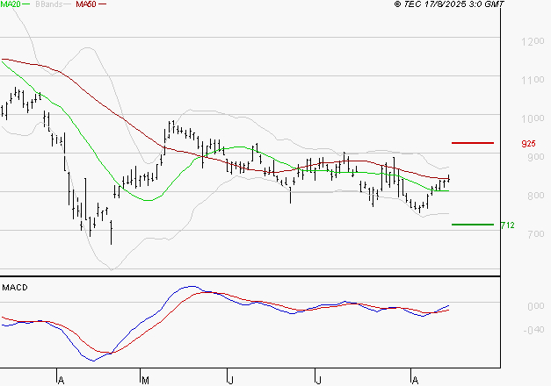Click the MA20 legend label
Image resolution: width=551 pixels, height=386 pixels.
coord(11,4)
